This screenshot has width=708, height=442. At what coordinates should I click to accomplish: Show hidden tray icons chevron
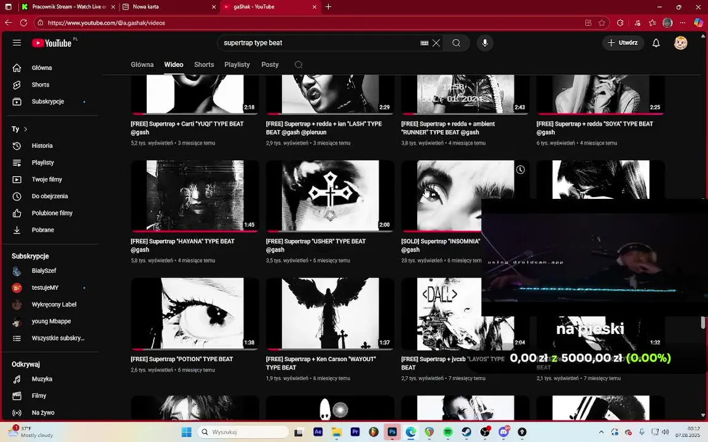click(x=601, y=432)
